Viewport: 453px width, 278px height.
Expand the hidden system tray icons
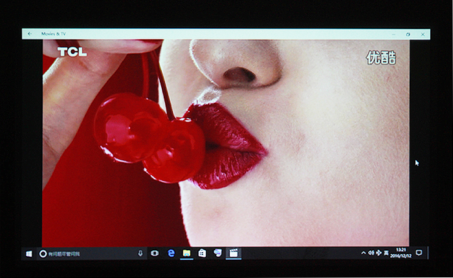tap(363, 253)
